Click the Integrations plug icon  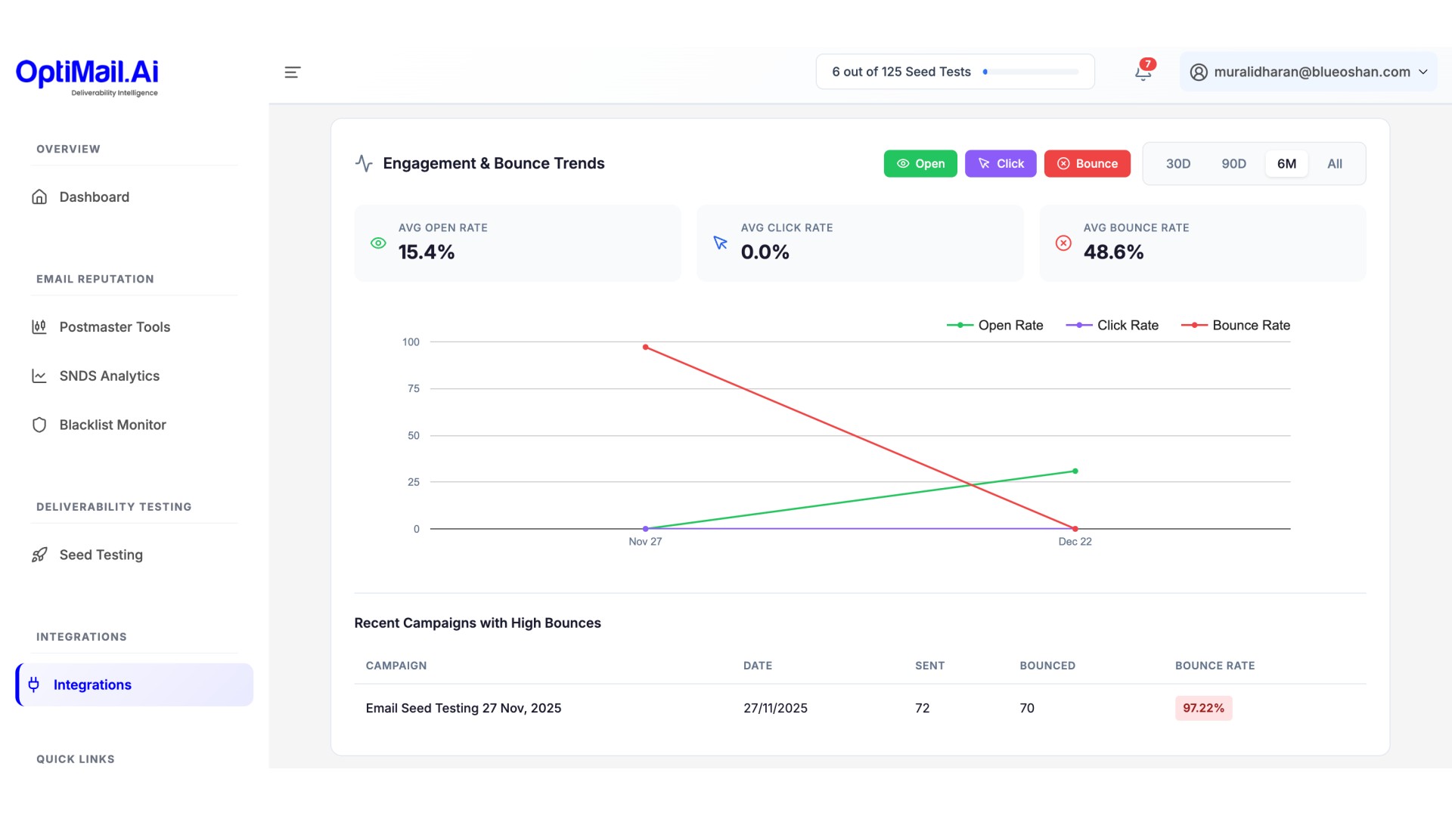(34, 685)
